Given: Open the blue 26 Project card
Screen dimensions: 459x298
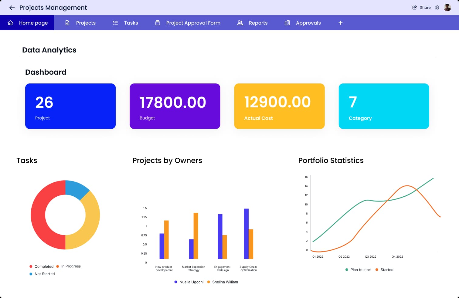Looking at the screenshot, I should pos(70,106).
